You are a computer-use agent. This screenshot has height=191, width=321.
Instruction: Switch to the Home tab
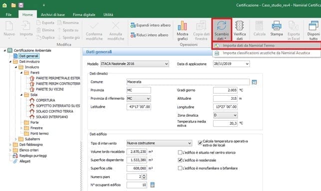27,14
